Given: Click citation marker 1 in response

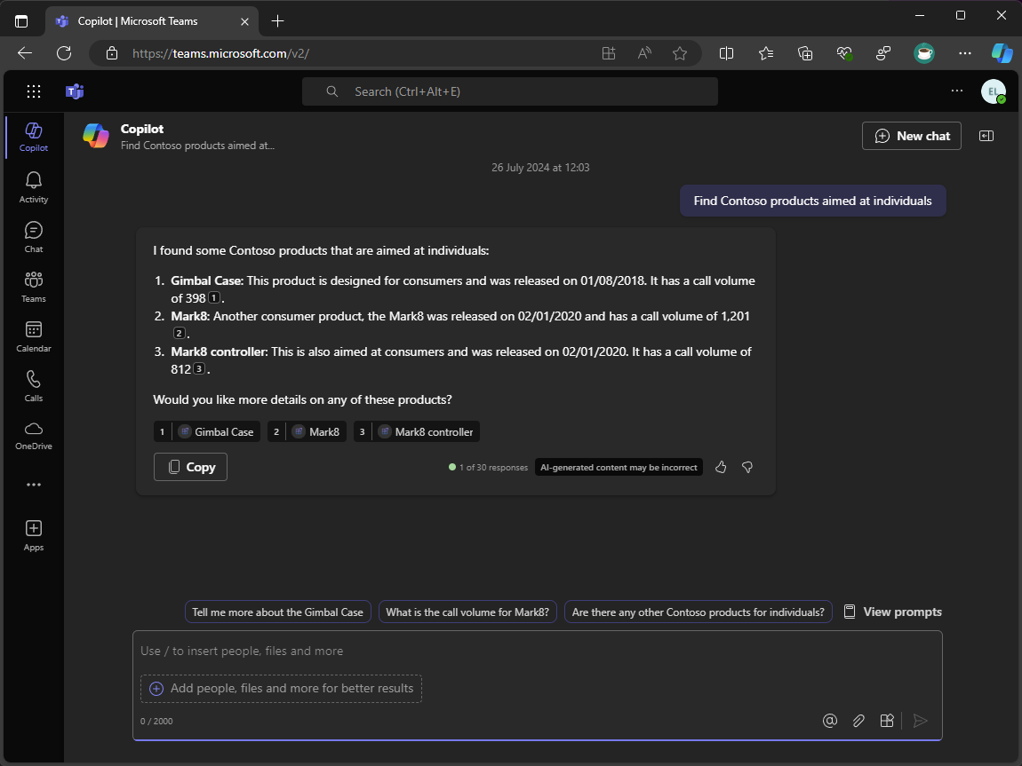Looking at the screenshot, I should 214,298.
